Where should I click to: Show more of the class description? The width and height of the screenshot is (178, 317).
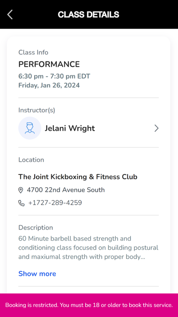coord(37,274)
